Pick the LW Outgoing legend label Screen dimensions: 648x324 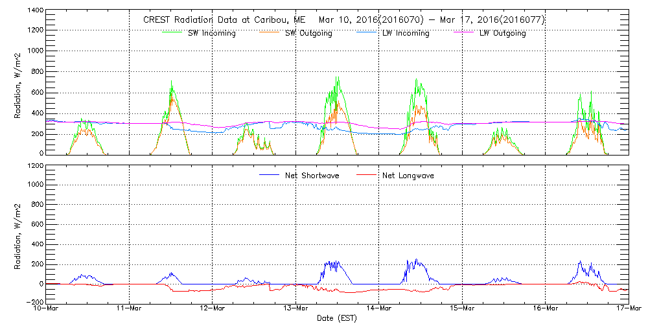(502, 34)
